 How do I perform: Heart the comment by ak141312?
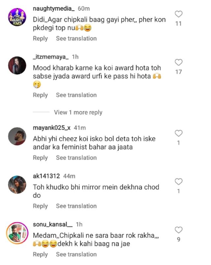(178, 182)
